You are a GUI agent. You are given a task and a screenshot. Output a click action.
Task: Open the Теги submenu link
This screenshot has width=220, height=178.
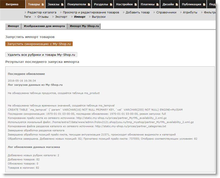pos(27,17)
